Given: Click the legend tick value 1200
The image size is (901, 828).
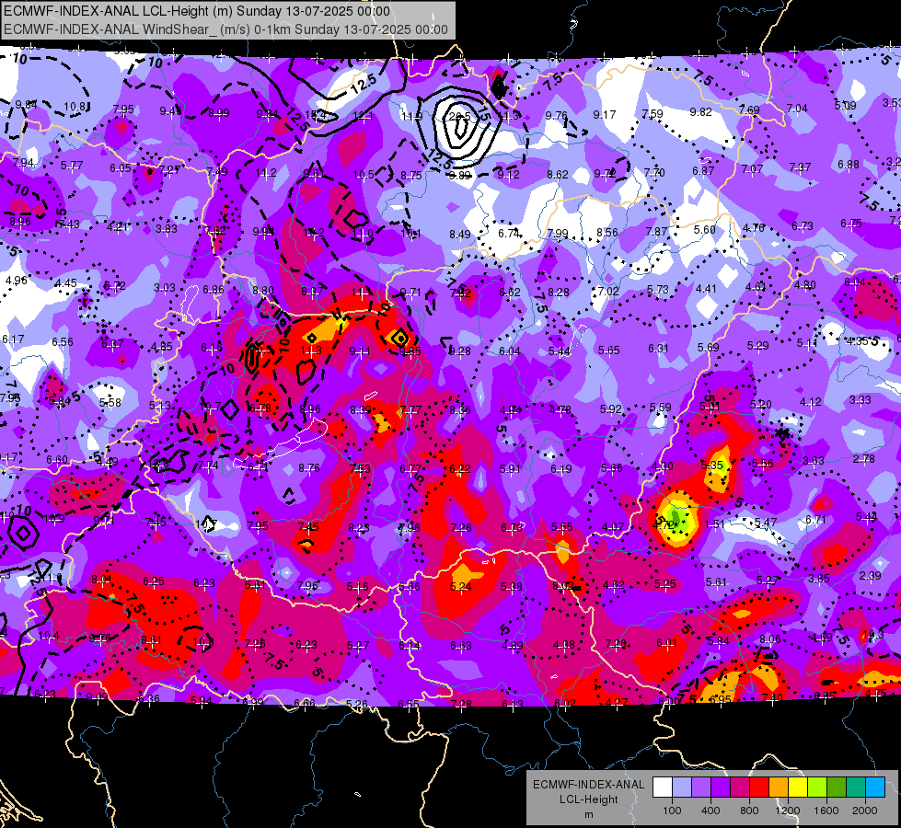Looking at the screenshot, I should click(x=788, y=811).
